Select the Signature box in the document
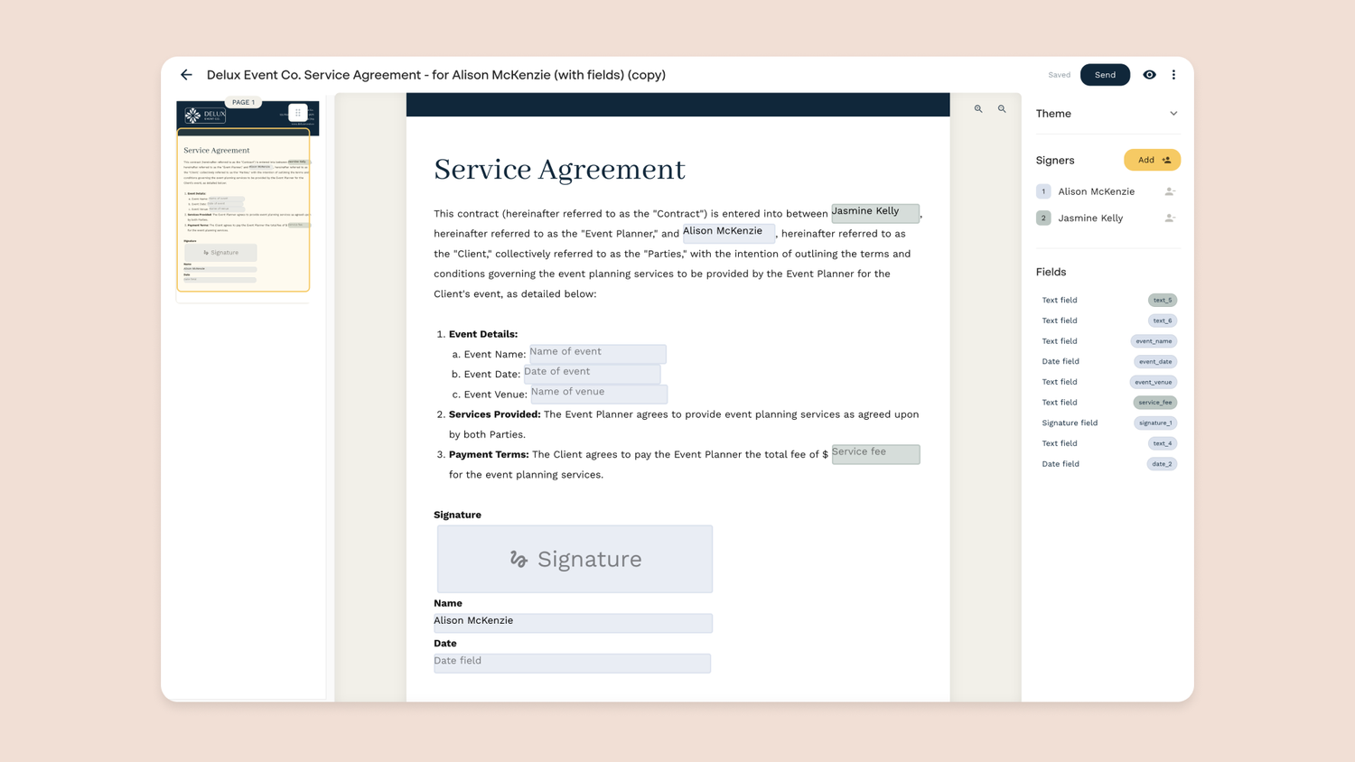This screenshot has height=762, width=1355. click(575, 558)
